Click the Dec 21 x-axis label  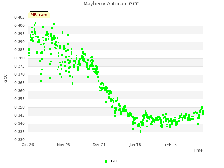[x=99, y=145]
